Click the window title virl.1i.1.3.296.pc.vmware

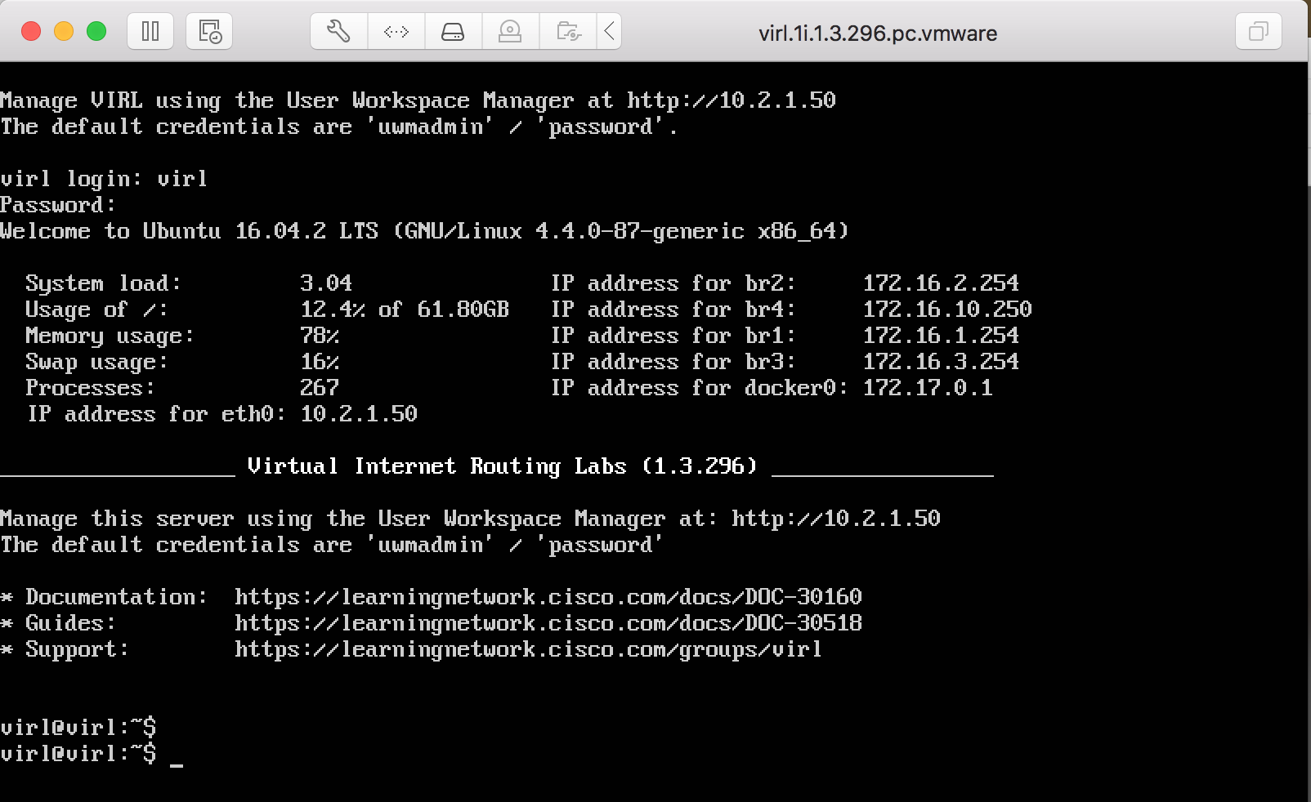tap(878, 33)
